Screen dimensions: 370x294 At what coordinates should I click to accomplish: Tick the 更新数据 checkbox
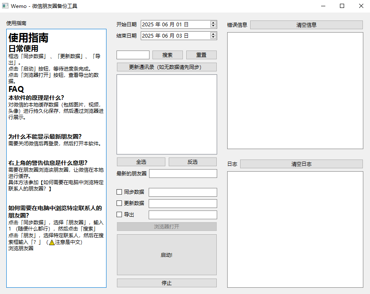[119, 203]
